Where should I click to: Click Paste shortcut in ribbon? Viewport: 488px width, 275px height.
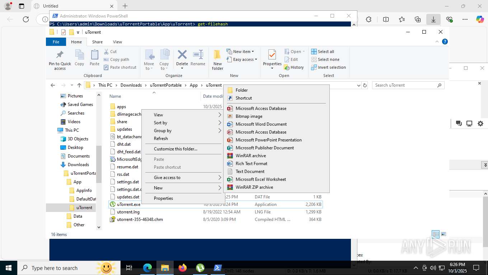click(120, 67)
